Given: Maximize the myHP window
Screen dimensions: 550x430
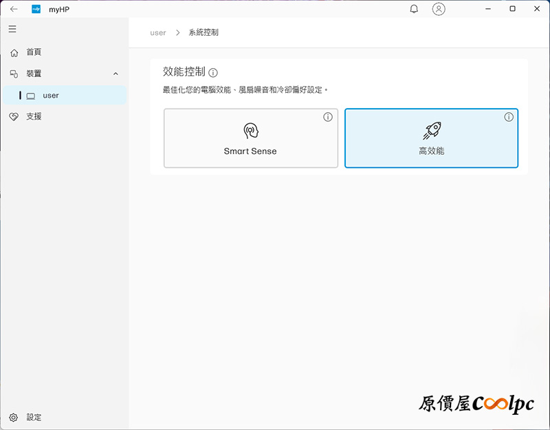Looking at the screenshot, I should (x=512, y=9).
